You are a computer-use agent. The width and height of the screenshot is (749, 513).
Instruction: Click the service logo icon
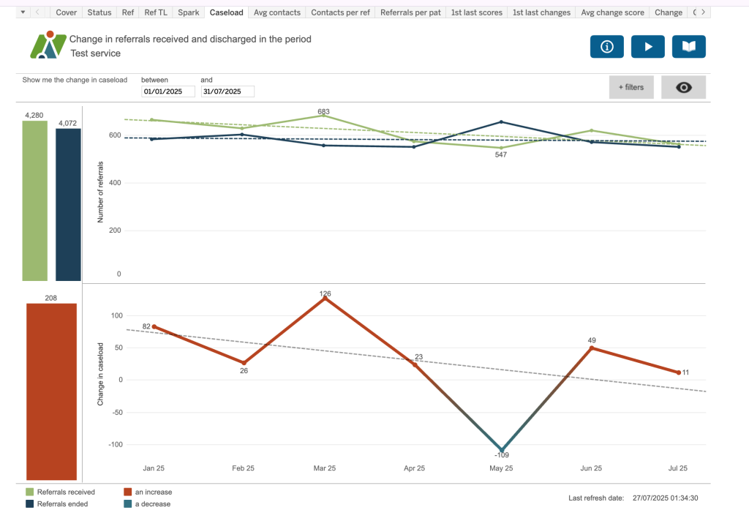(47, 45)
